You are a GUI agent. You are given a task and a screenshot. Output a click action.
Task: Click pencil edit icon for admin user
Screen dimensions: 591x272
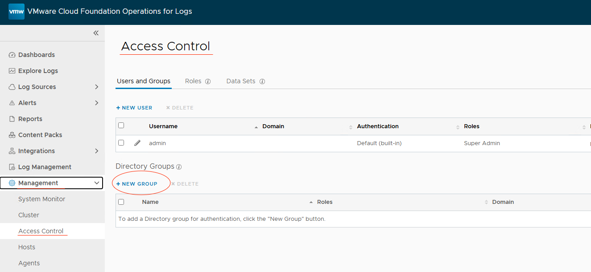tap(137, 143)
